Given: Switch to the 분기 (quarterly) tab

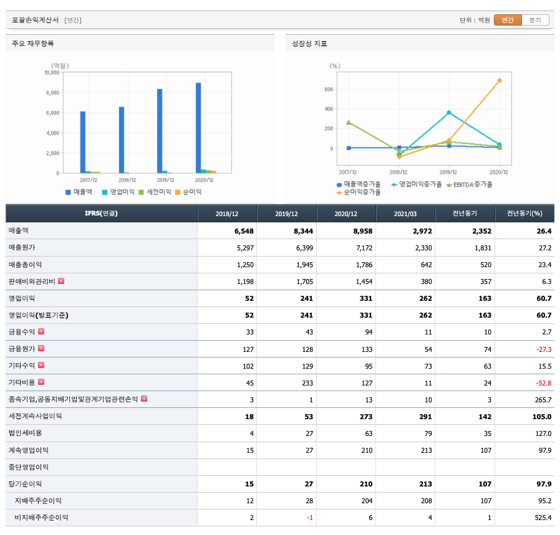Looking at the screenshot, I should (x=535, y=20).
